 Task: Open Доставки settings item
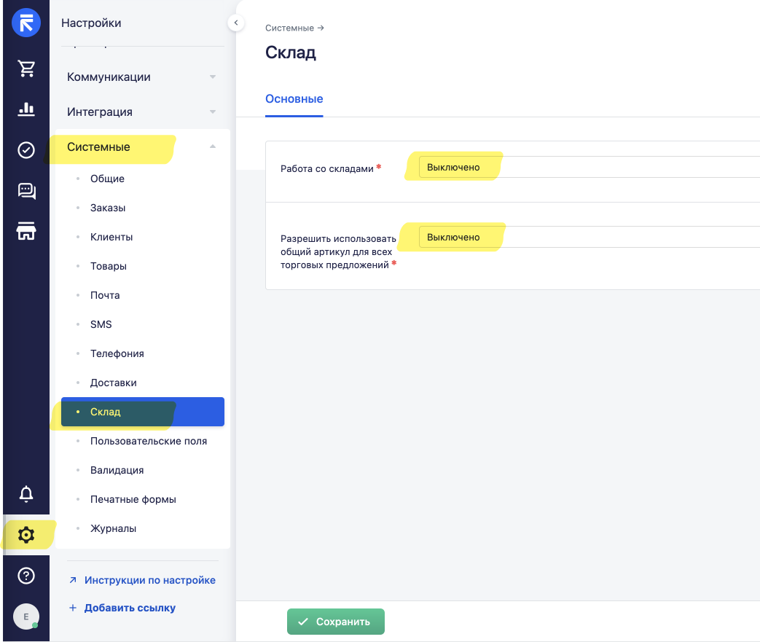[143, 383]
